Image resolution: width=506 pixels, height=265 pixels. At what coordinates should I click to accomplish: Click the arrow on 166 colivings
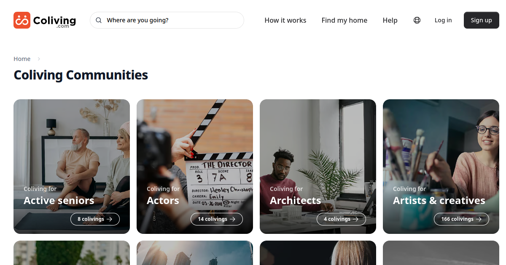tap(479, 219)
